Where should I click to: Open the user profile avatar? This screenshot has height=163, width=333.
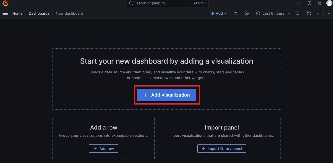[x=329, y=3]
